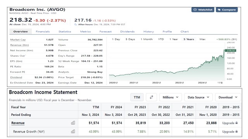Click the swap columns arrows icon
This screenshot has height=139, width=248.
point(152,97)
